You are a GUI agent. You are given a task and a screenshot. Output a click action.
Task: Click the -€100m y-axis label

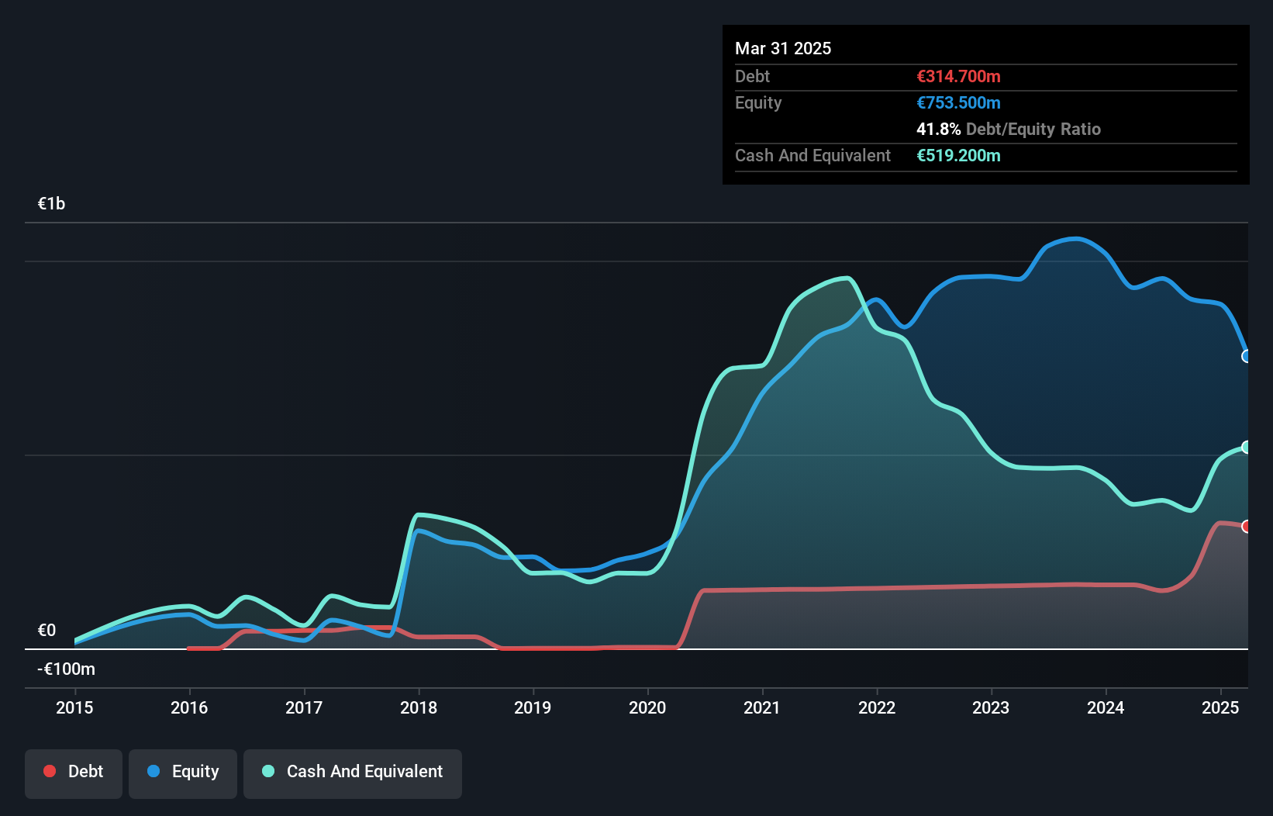pos(66,669)
